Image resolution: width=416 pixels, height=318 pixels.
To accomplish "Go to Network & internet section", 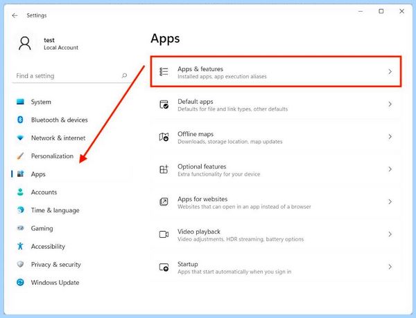I will pyautogui.click(x=72, y=138).
